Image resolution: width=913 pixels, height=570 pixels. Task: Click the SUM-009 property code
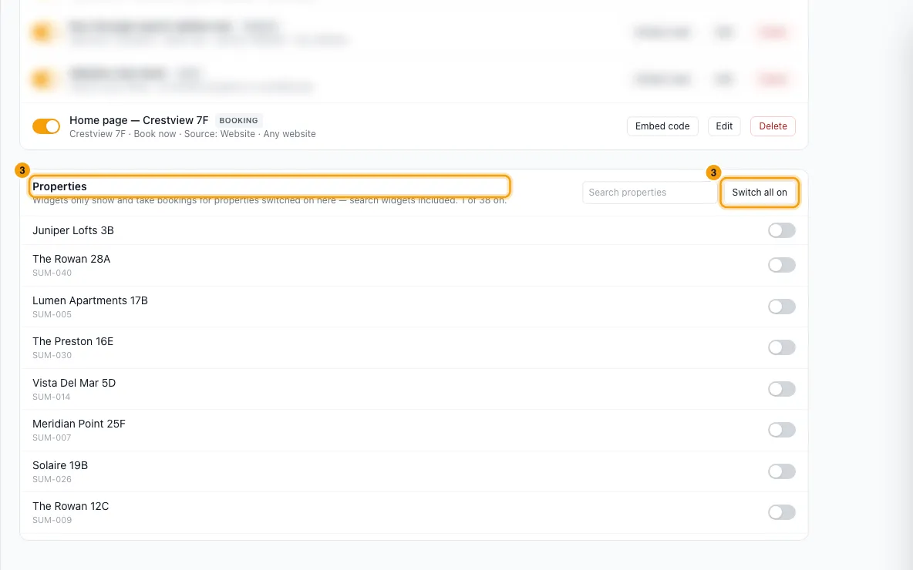point(52,520)
